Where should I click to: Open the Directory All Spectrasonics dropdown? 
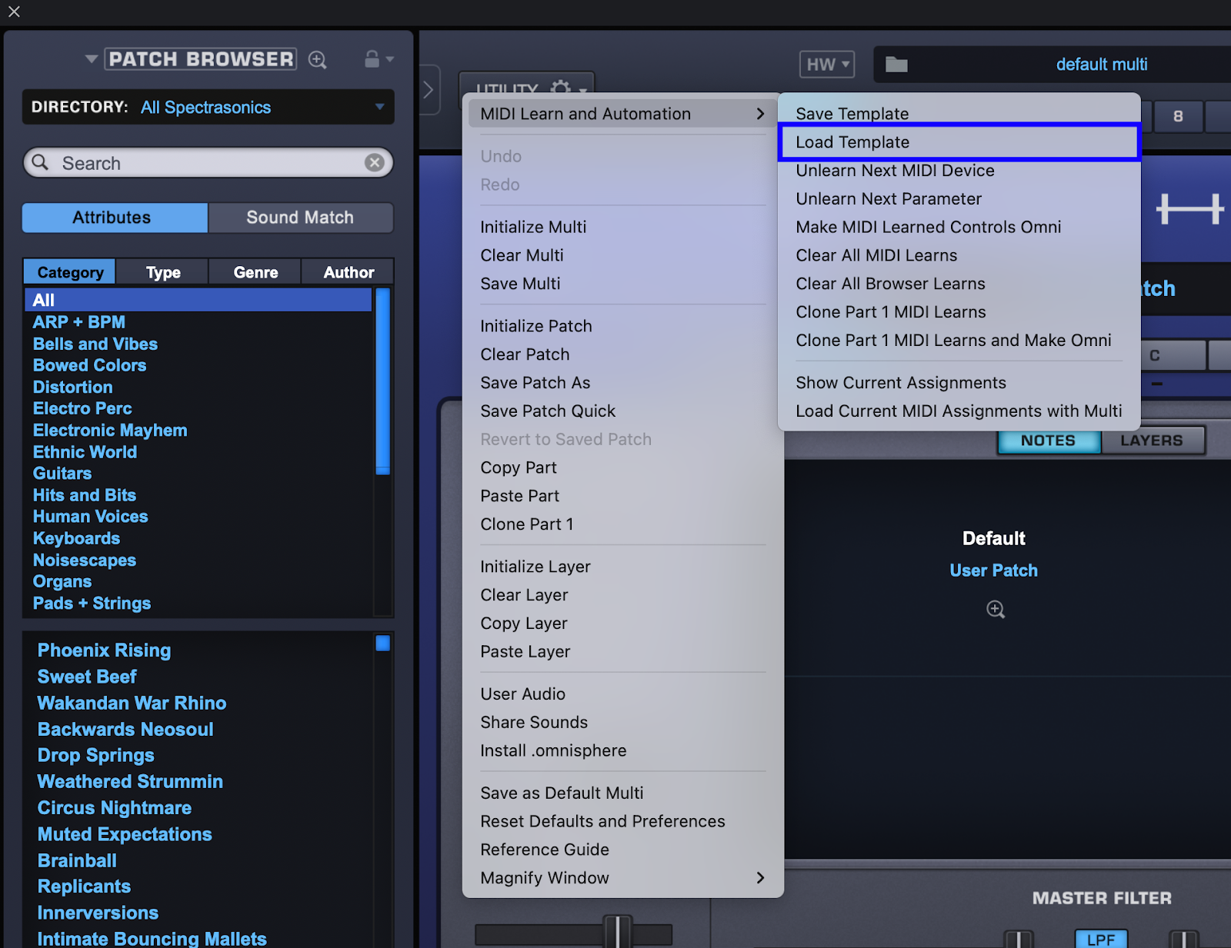(209, 107)
